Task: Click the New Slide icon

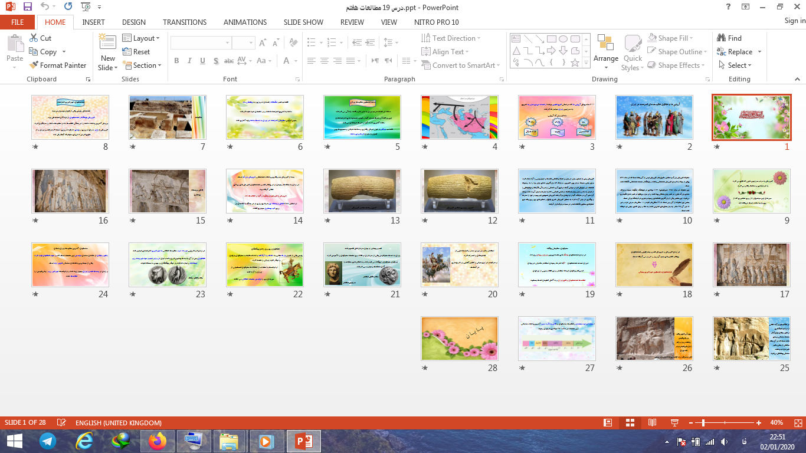Action: point(108,44)
